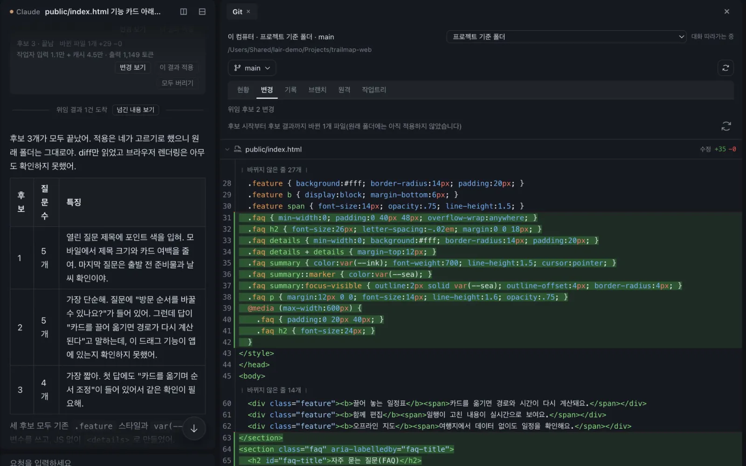Switch to the 브랜치 tab

[317, 89]
